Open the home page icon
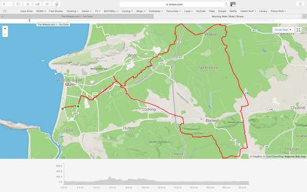This screenshot has width=307, height=192. [57, 4]
